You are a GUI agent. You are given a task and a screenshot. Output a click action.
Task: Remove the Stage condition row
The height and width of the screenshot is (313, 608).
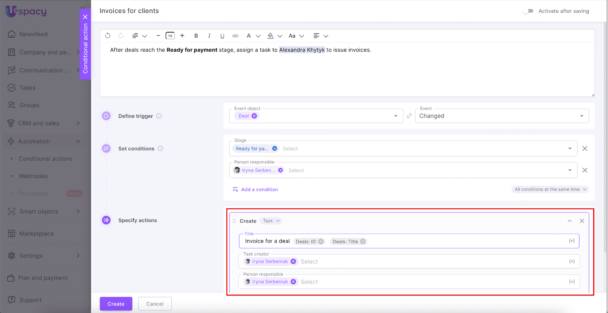(585, 149)
